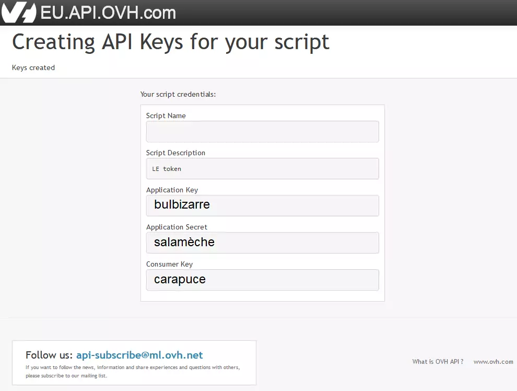Open the api-subscribe@ml.ovh.net mailing link

(x=139, y=355)
